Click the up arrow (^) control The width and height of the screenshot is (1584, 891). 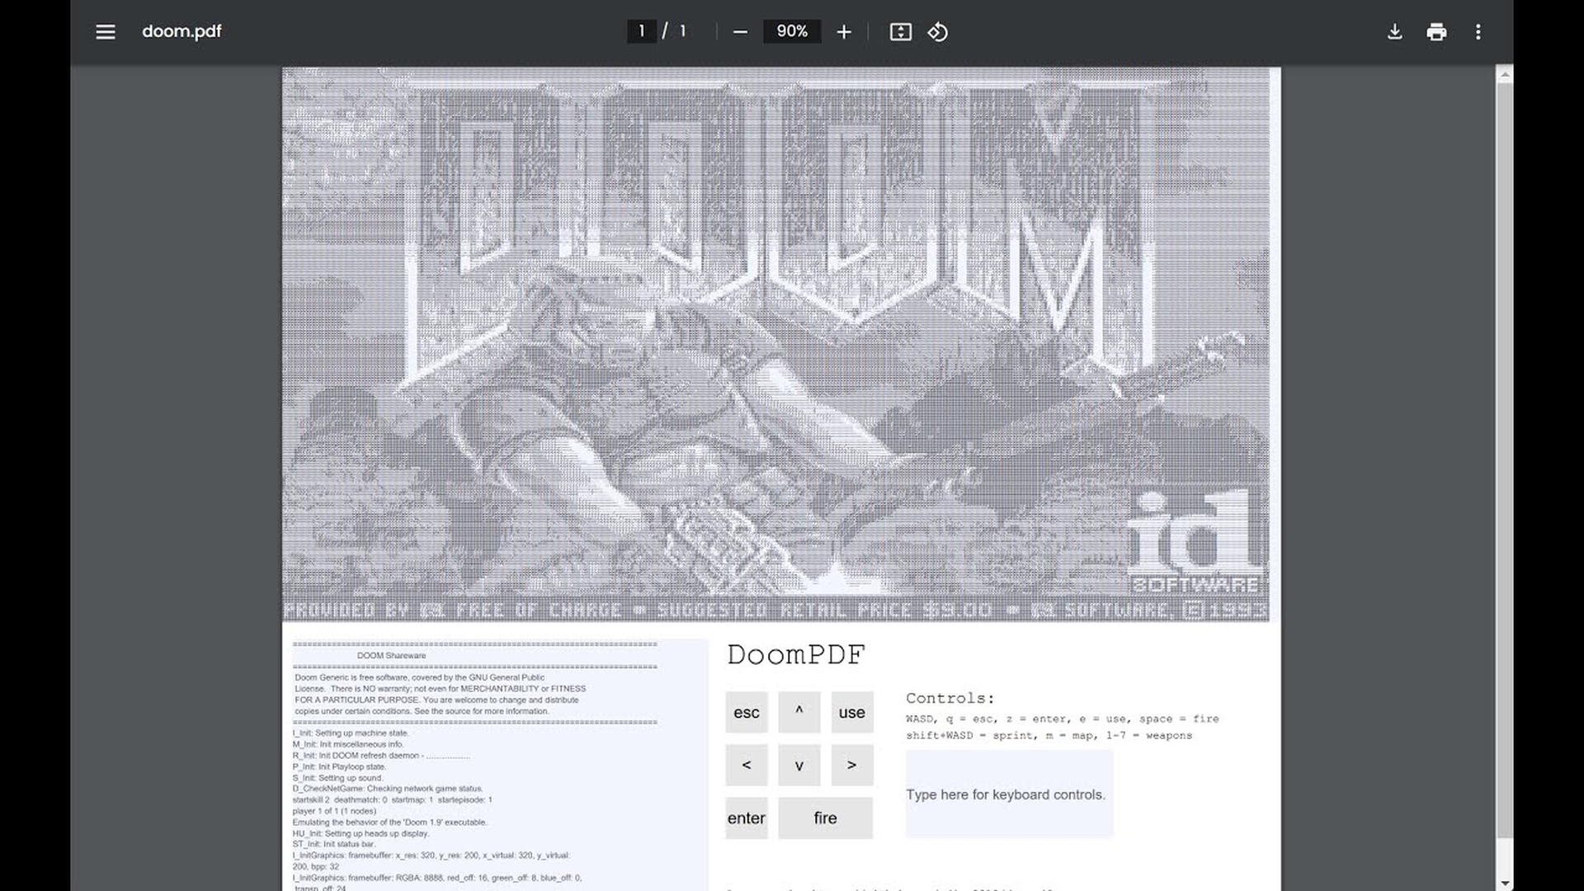[799, 712]
